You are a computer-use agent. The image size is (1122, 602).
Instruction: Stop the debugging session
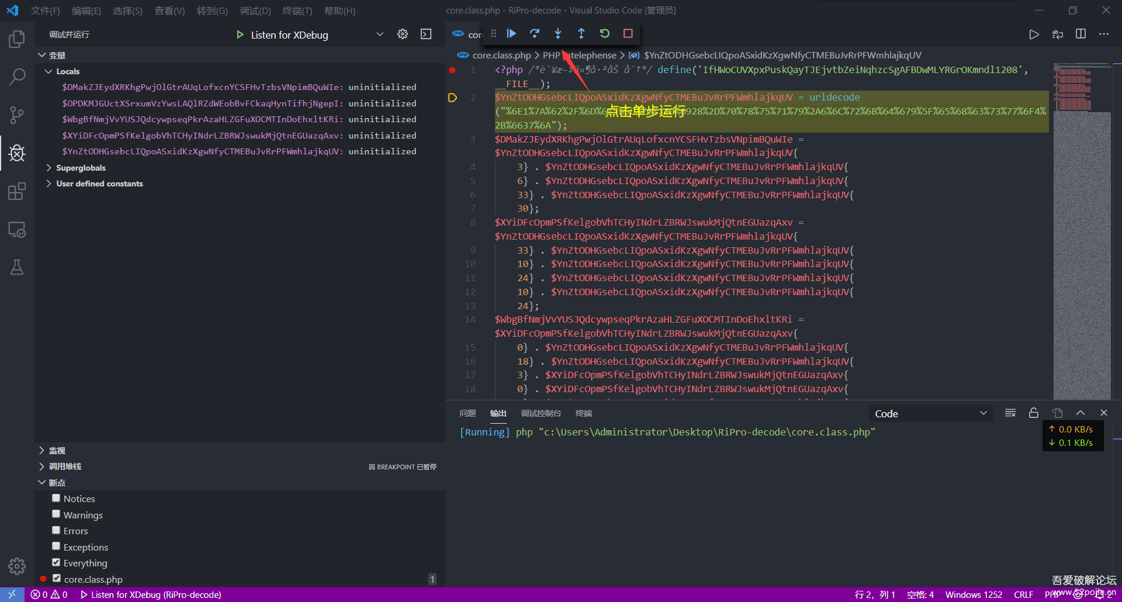[628, 34]
